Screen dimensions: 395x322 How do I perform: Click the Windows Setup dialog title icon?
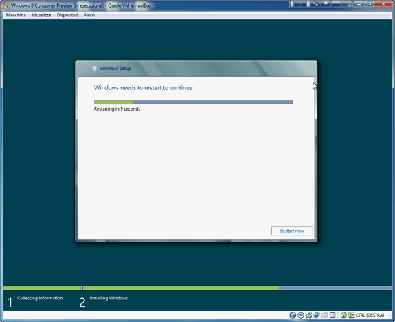[95, 69]
